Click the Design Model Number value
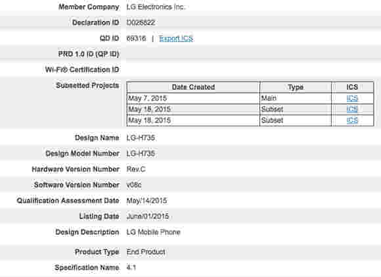Viewport: 381px width, 277px height. 141,153
